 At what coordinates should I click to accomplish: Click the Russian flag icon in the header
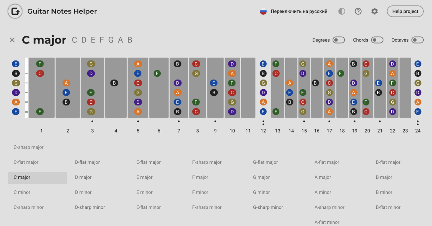262,11
